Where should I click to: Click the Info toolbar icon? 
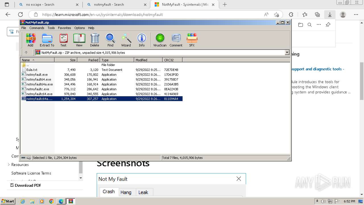(x=142, y=40)
